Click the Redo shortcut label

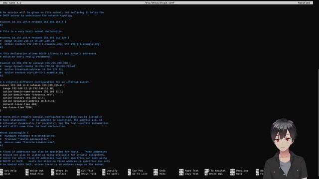(x=162, y=174)
